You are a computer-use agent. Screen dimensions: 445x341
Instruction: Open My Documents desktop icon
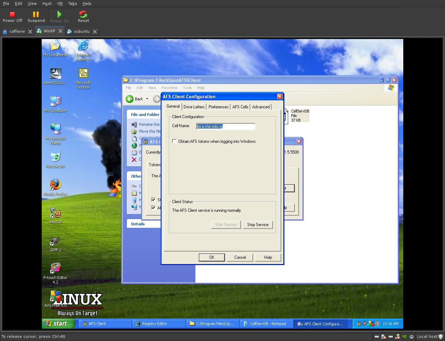(55, 48)
